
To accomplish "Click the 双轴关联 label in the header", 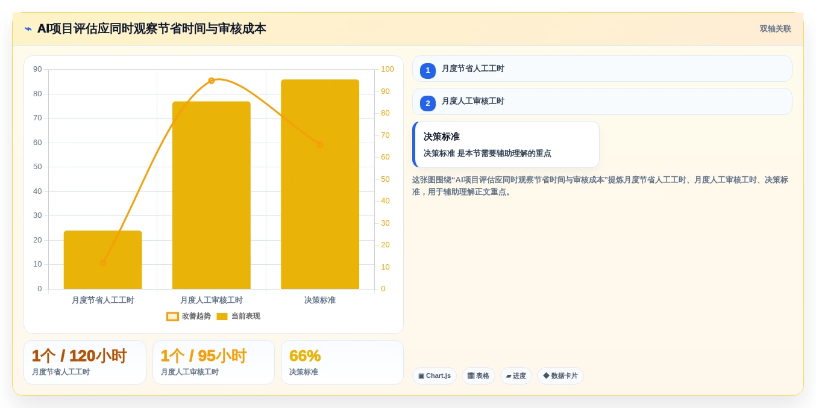I will [775, 29].
